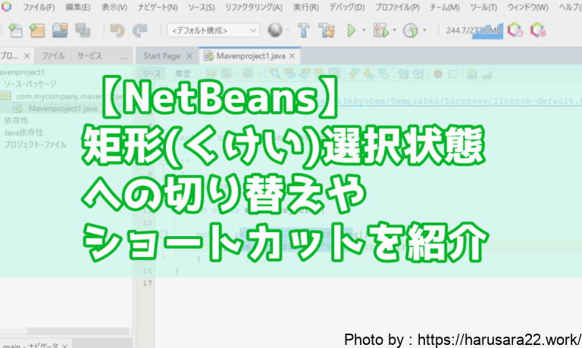The height and width of the screenshot is (348, 582).
Task: Open the デバッグ(D) menu
Action: 347,8
